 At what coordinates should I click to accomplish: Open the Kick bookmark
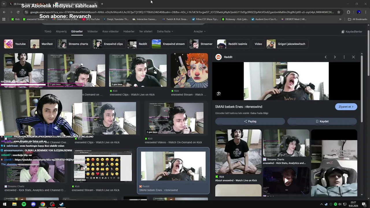16,19
